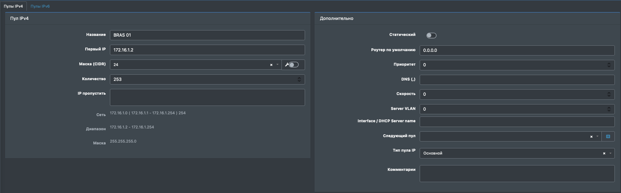Click the Диапазон value 172.16.1.2 - 172.16.1.254
Image resolution: width=621 pixels, height=193 pixels.
(132, 127)
